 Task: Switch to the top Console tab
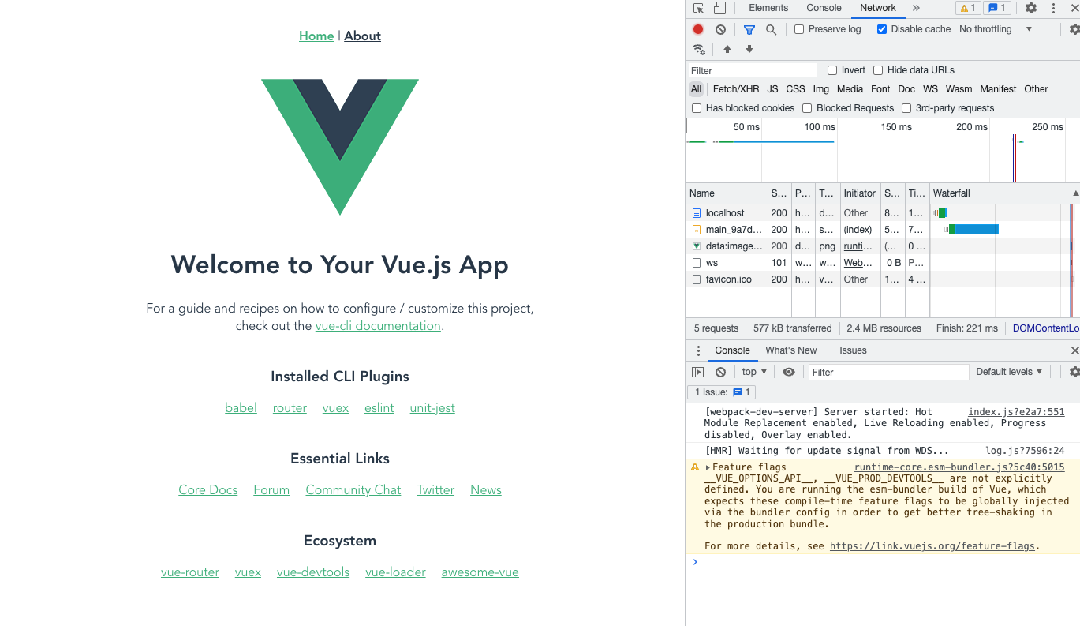click(x=824, y=8)
